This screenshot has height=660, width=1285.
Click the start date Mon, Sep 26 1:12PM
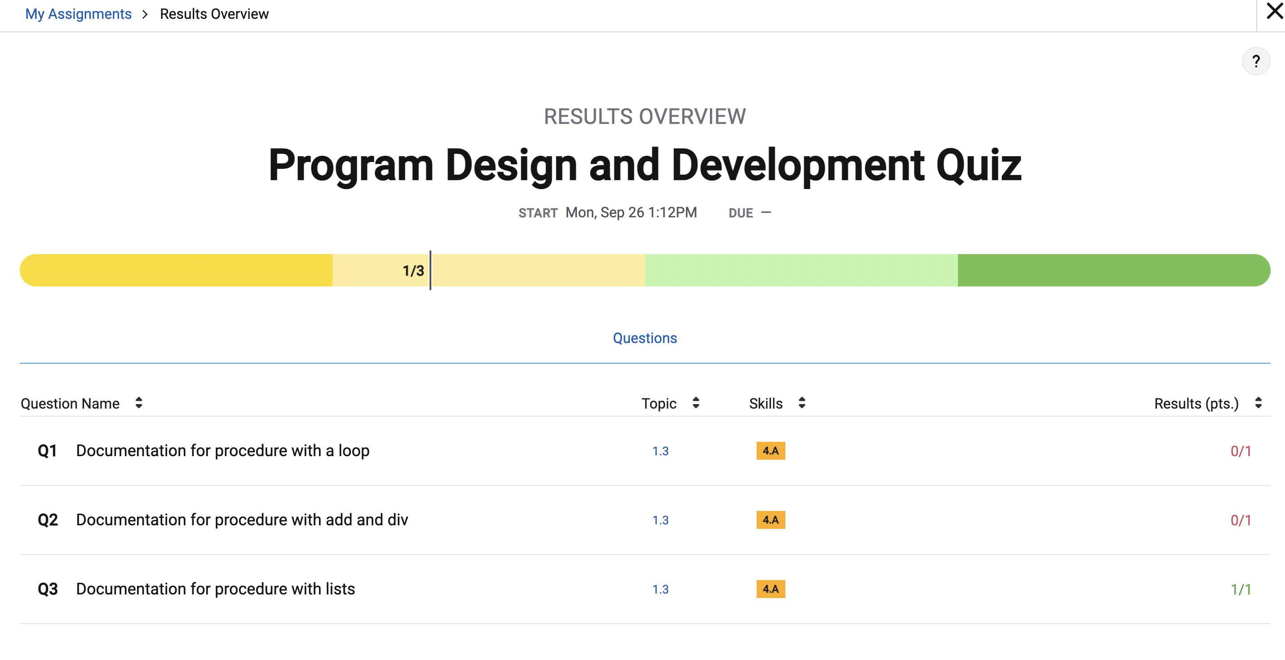pyautogui.click(x=631, y=212)
